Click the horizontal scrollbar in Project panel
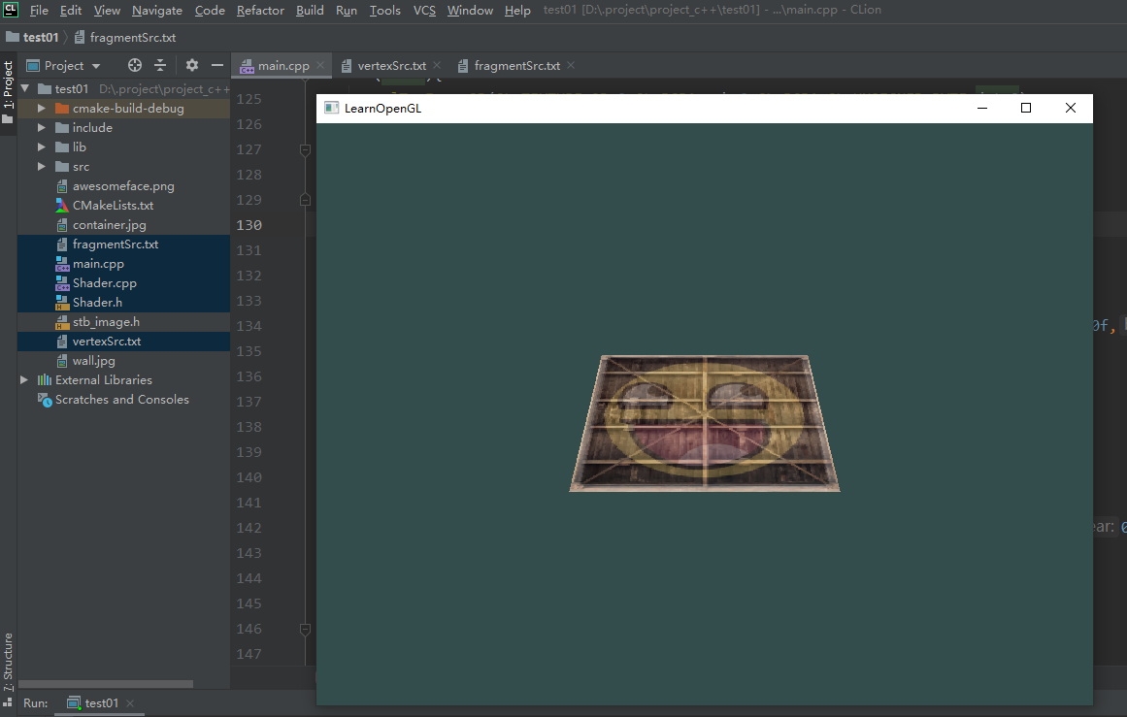The height and width of the screenshot is (717, 1127). tap(106, 684)
